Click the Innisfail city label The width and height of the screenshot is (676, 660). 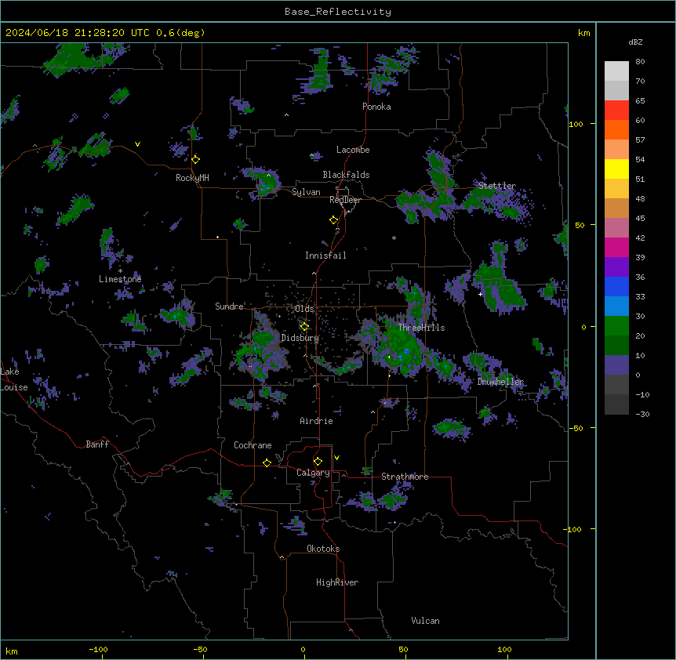[x=325, y=256]
